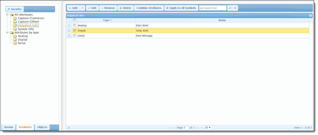Open the Capture (Common) folder
Screen dimensions: 318x135
click(31, 18)
